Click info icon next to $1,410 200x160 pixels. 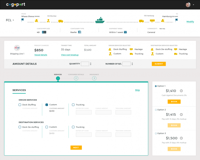pyautogui.click(x=181, y=91)
